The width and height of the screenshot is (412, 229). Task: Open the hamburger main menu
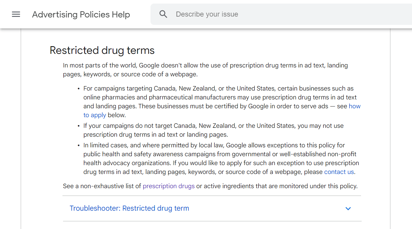pyautogui.click(x=16, y=14)
